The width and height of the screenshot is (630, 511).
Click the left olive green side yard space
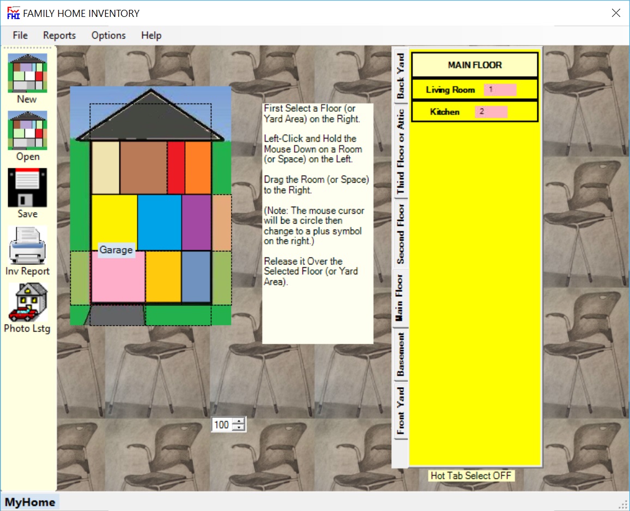pos(80,278)
